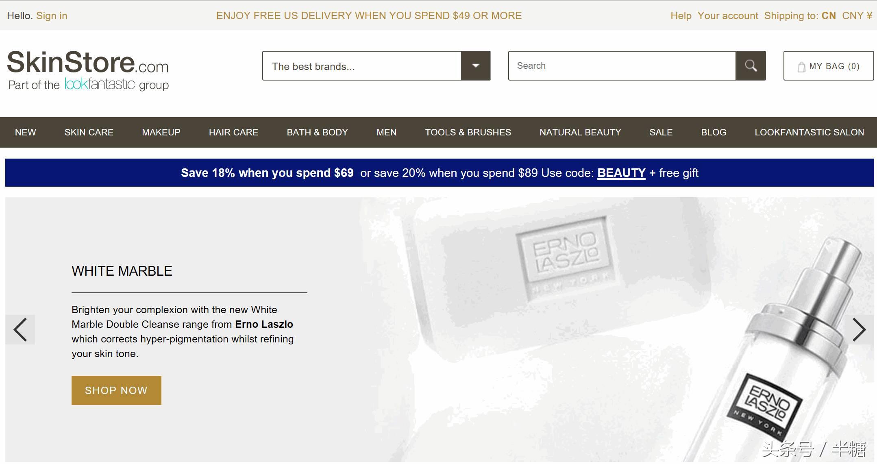The height and width of the screenshot is (464, 877).
Task: Expand the best brands dropdown
Action: (475, 65)
